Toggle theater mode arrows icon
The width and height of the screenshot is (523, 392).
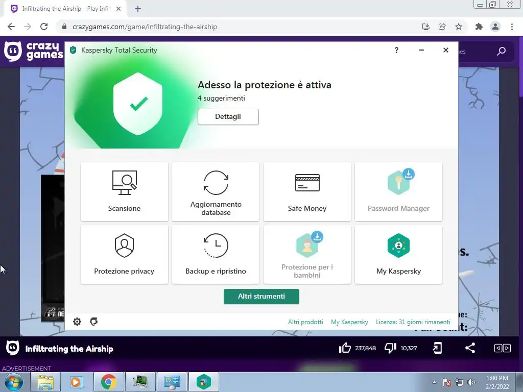pos(503,348)
